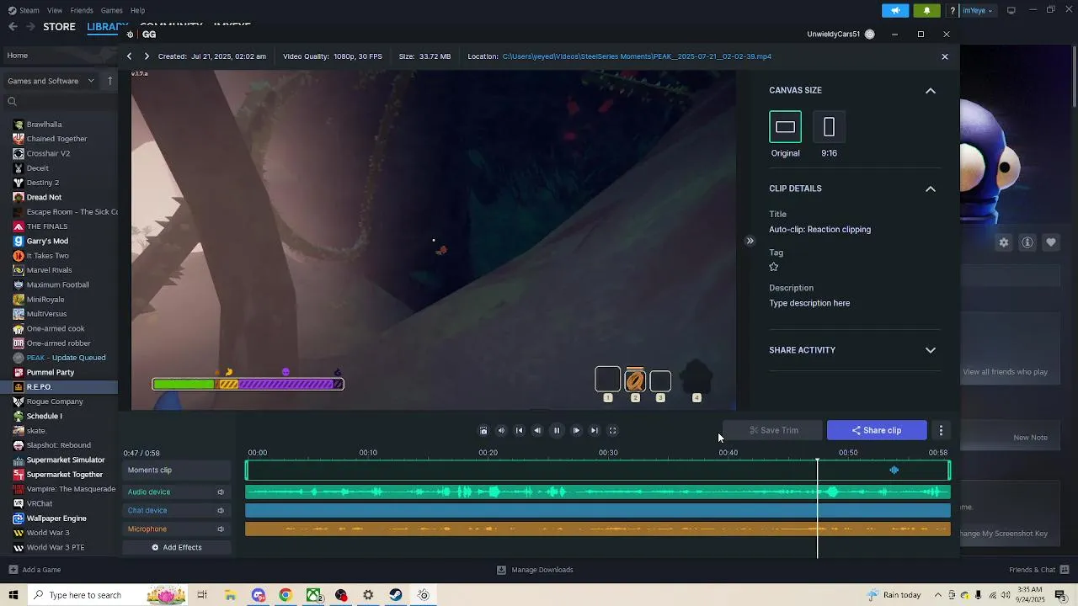Mute the Microphone track

click(221, 529)
